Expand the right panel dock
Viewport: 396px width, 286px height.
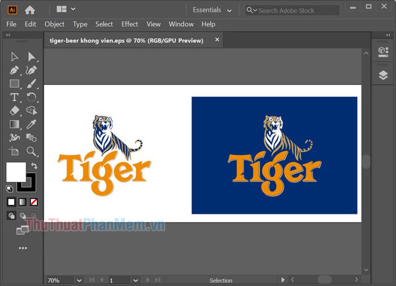click(x=388, y=35)
